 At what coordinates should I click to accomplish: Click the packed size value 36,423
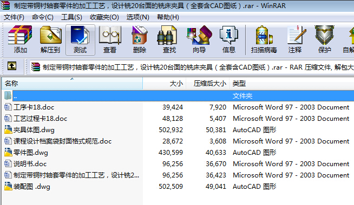pos(216,175)
